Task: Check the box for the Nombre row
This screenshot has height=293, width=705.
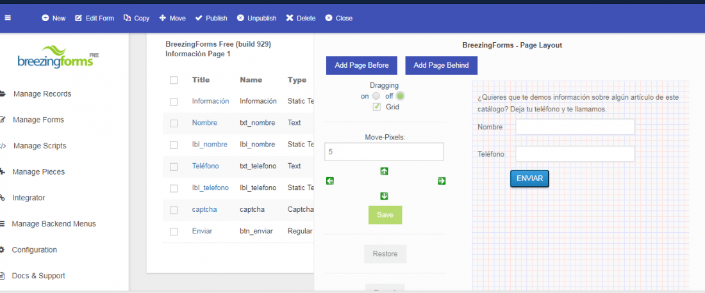Action: [x=174, y=123]
